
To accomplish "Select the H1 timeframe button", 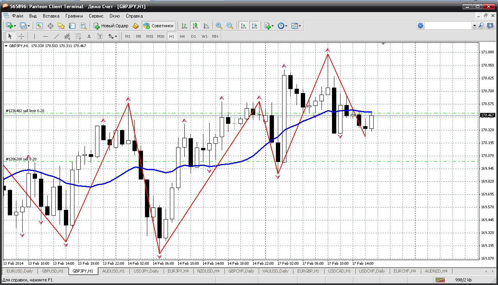I will [x=171, y=36].
